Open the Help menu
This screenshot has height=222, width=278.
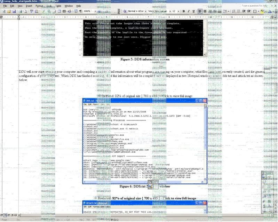tap(78, 6)
